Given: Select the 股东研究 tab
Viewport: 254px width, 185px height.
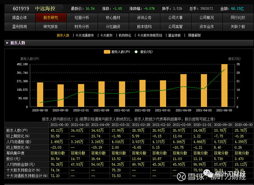Looking at the screenshot, I should tap(51, 18).
